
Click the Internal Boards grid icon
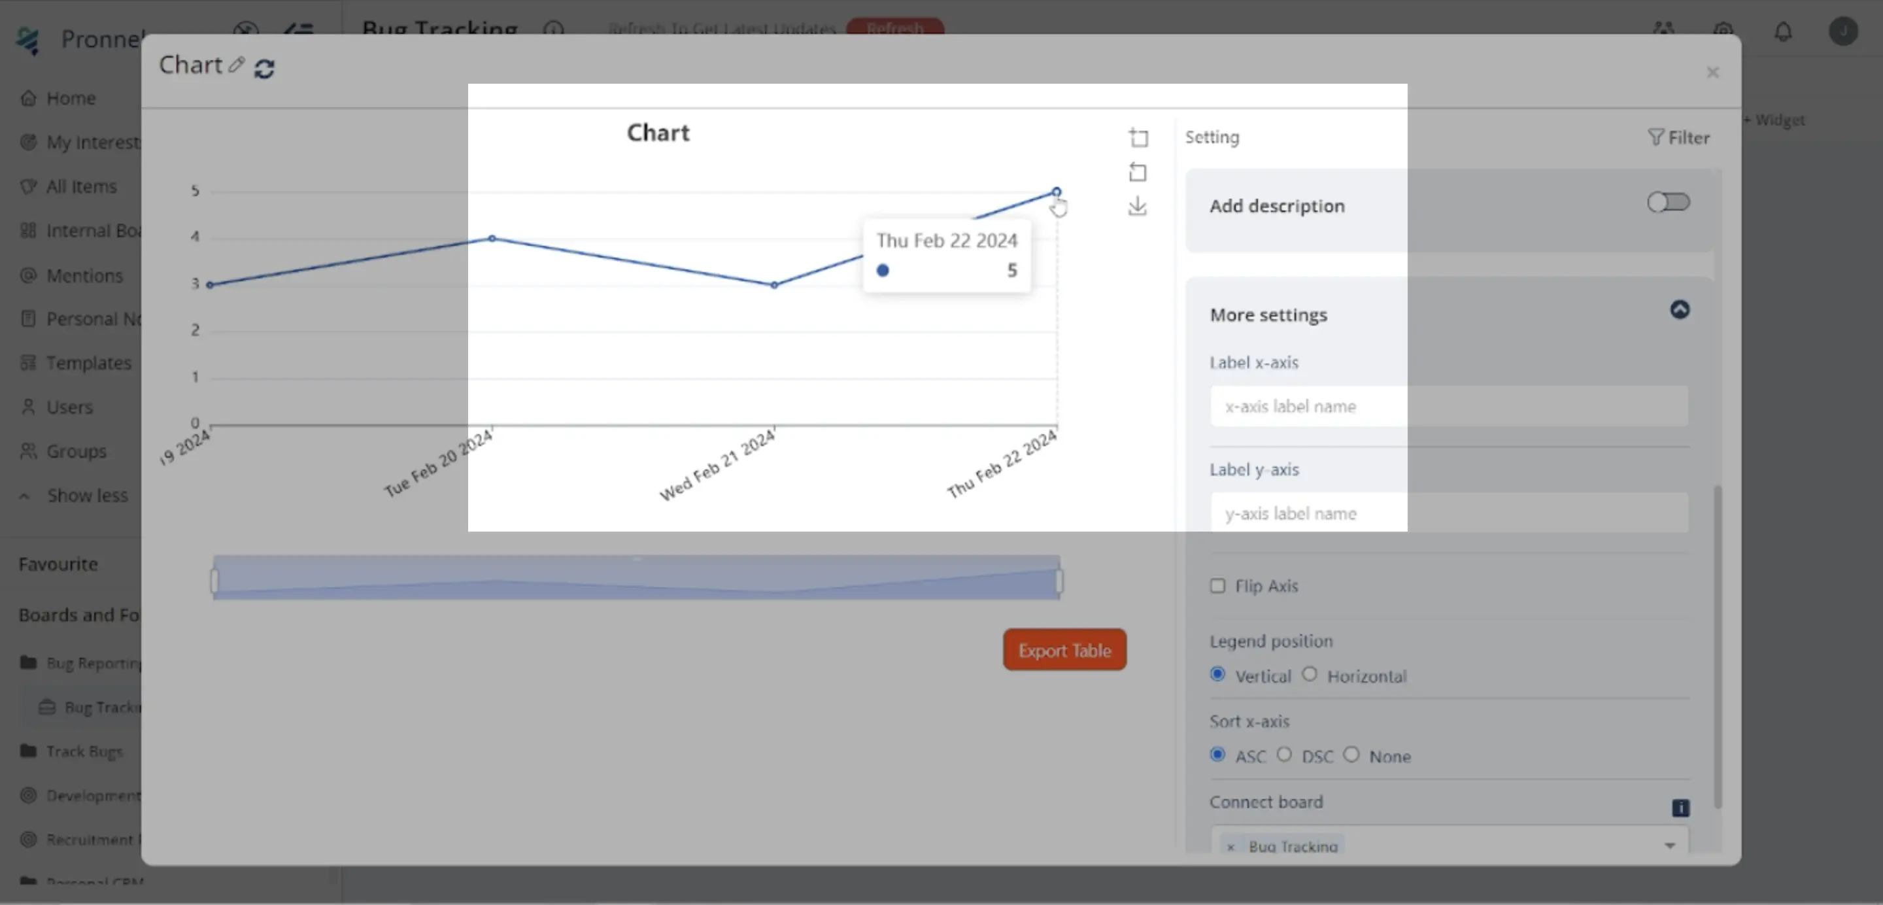point(29,230)
